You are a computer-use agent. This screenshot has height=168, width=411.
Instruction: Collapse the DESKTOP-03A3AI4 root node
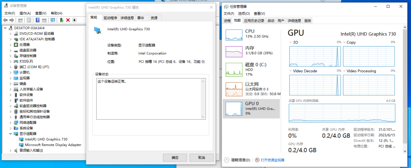6,28
